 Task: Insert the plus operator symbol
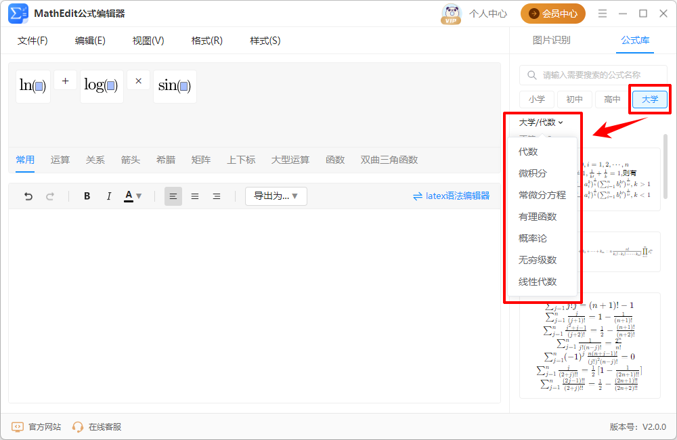pos(65,81)
